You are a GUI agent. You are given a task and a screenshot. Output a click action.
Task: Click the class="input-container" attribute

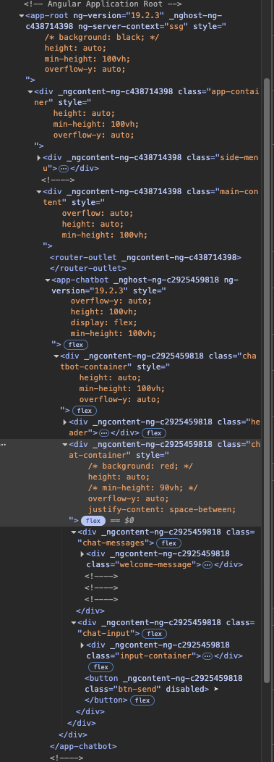(142, 656)
